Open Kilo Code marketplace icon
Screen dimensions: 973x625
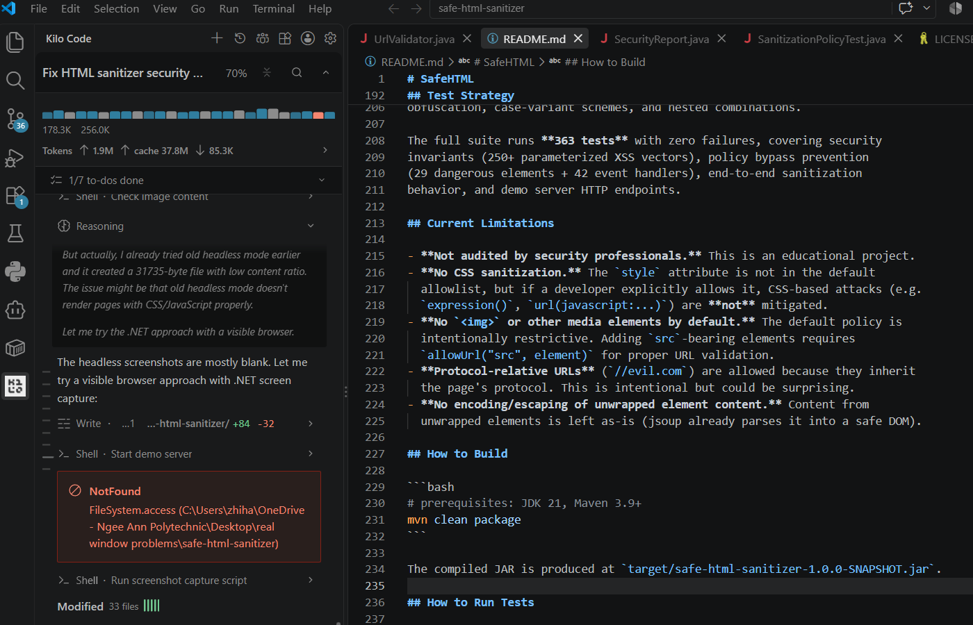285,38
